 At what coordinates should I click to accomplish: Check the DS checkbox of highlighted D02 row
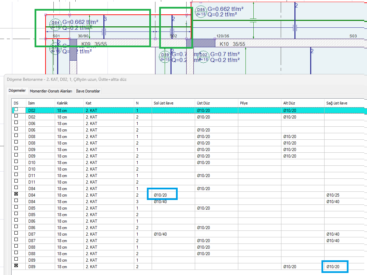click(x=16, y=110)
